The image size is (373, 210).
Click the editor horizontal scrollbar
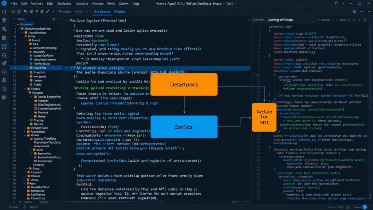[117, 202]
